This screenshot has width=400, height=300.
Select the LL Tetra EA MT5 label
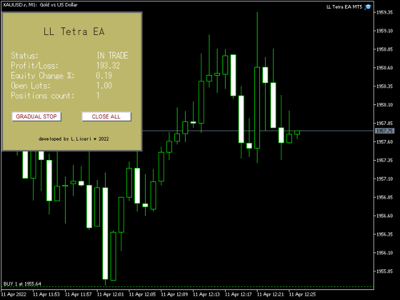tap(344, 7)
